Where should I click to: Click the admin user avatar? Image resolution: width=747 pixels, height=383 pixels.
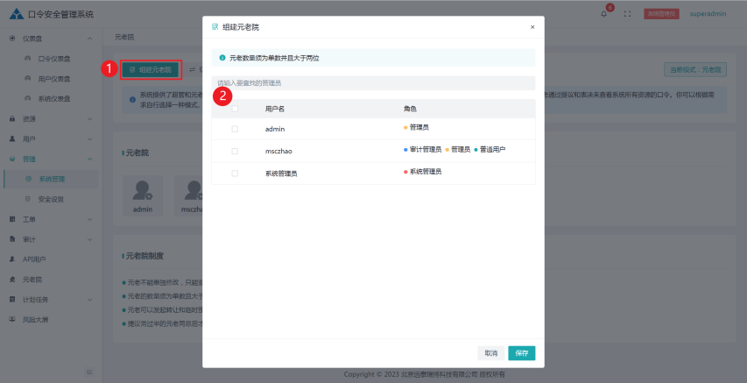click(143, 189)
